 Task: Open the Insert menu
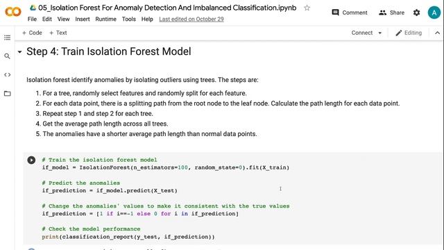83,19
